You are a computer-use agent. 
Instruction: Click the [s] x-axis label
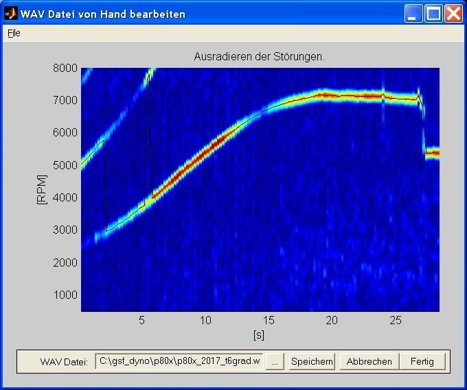click(259, 335)
